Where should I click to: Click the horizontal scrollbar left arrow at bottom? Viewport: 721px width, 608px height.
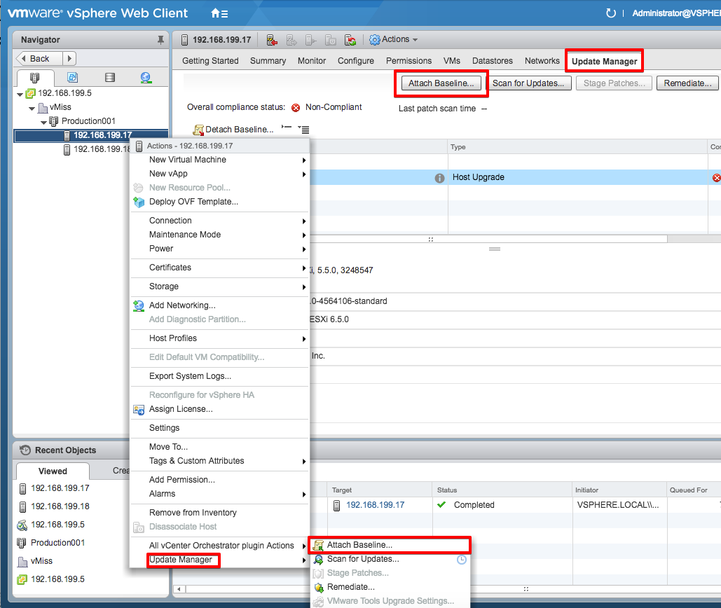tap(179, 589)
